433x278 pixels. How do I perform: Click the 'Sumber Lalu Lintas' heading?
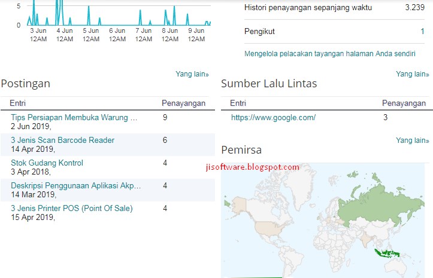tap(269, 84)
